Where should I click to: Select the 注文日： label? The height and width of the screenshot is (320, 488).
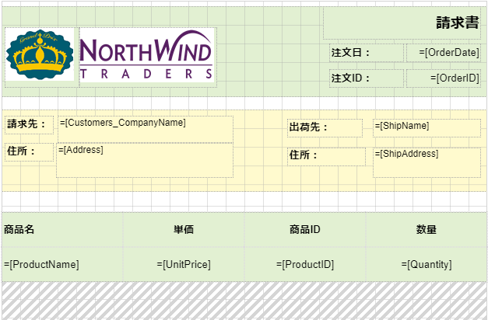(351, 53)
